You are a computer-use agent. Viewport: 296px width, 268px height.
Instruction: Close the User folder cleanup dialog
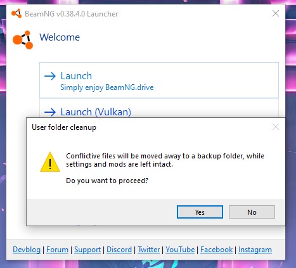[x=276, y=127]
